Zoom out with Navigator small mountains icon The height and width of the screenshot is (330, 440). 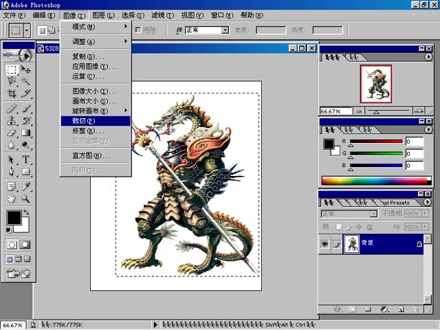click(359, 111)
